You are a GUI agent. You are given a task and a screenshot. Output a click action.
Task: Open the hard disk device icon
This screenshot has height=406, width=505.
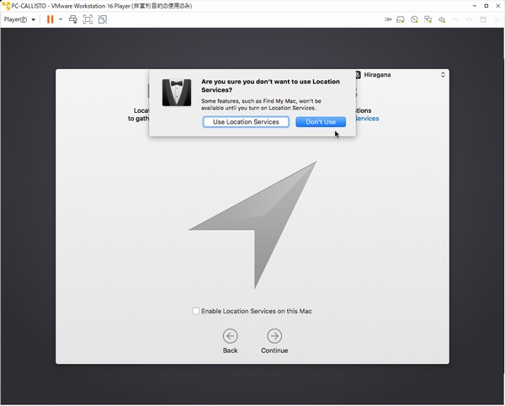(x=401, y=19)
